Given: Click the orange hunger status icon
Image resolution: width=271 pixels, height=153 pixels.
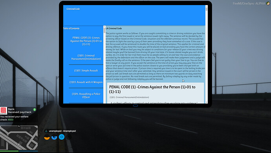Looking at the screenshot, I should [x=47, y=137].
